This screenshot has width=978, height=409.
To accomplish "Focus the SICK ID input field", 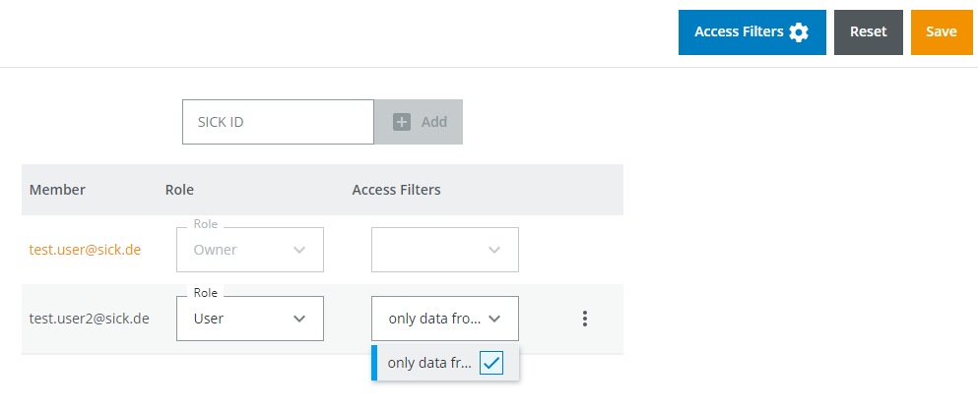I will click(278, 123).
